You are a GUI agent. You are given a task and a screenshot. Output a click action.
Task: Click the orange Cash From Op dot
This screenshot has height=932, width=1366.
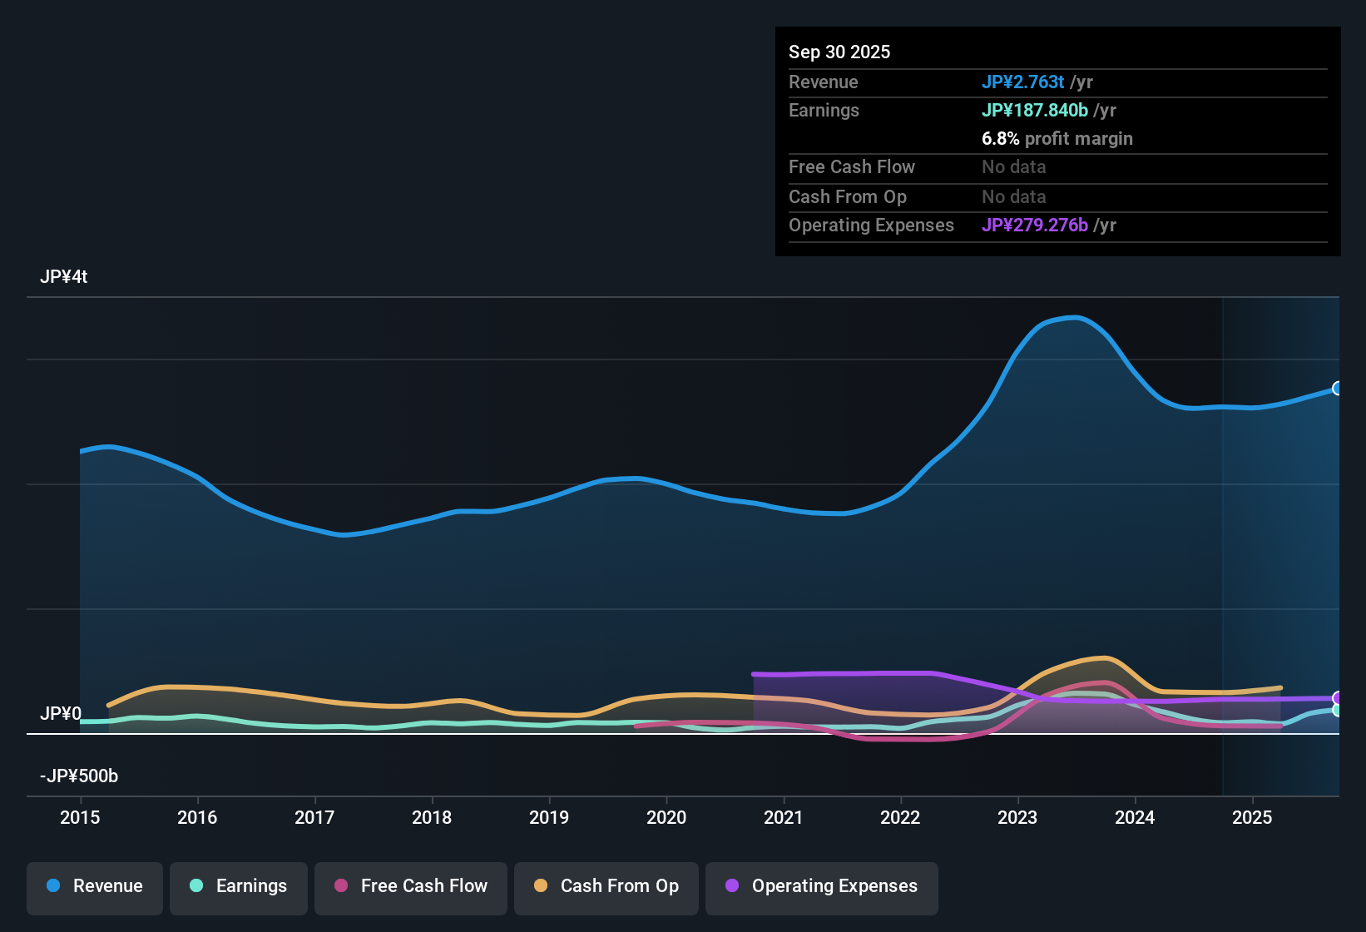[541, 886]
